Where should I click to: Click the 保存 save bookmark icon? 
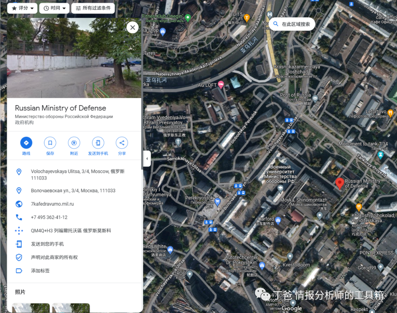pos(50,143)
